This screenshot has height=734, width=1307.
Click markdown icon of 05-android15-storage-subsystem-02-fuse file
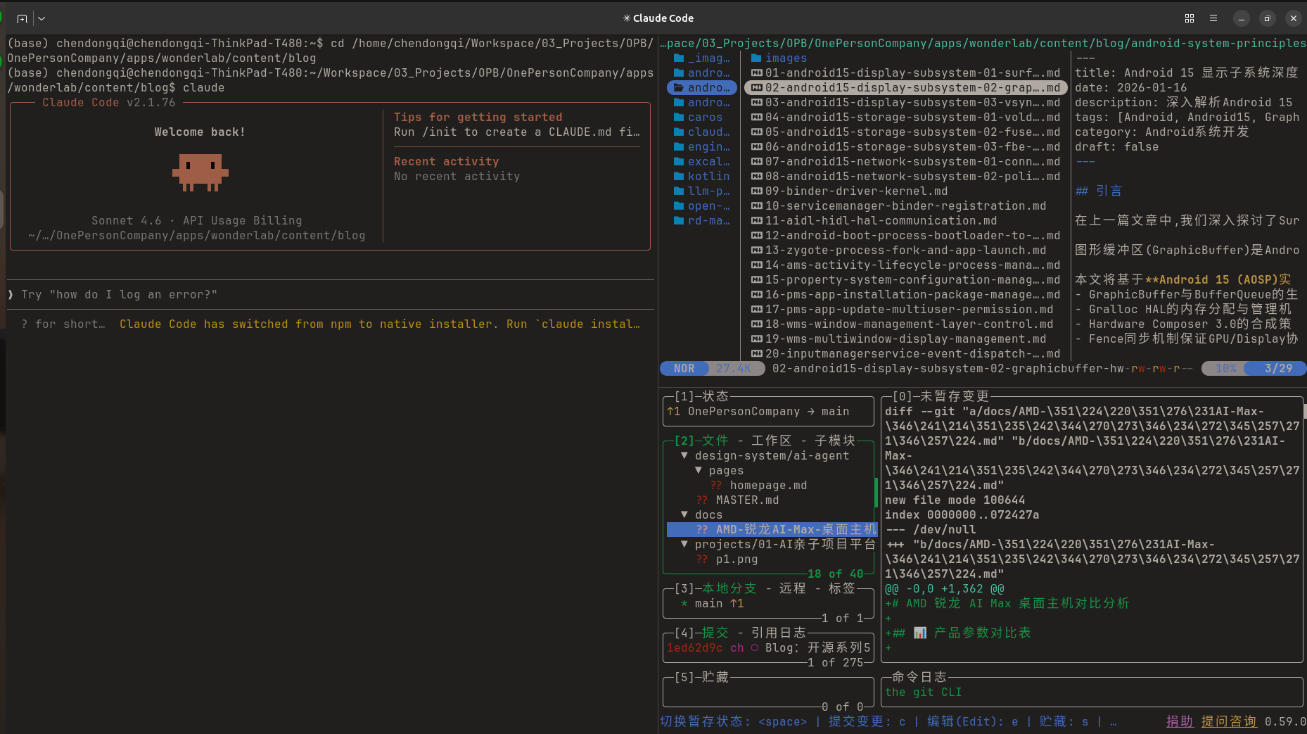click(x=756, y=132)
